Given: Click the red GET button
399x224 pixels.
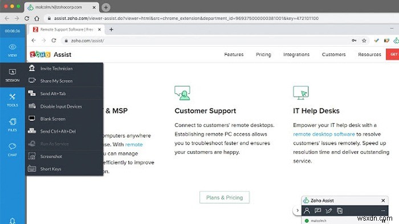Looking at the screenshot, I should [393, 54].
